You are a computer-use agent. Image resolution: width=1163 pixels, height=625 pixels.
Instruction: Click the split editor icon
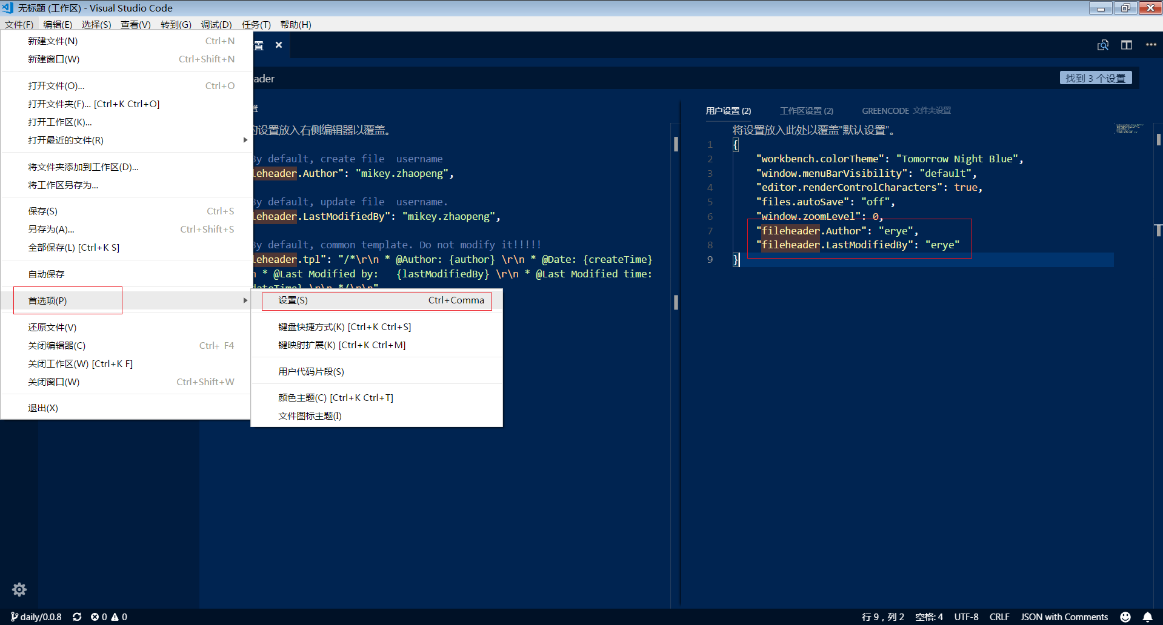click(x=1127, y=45)
